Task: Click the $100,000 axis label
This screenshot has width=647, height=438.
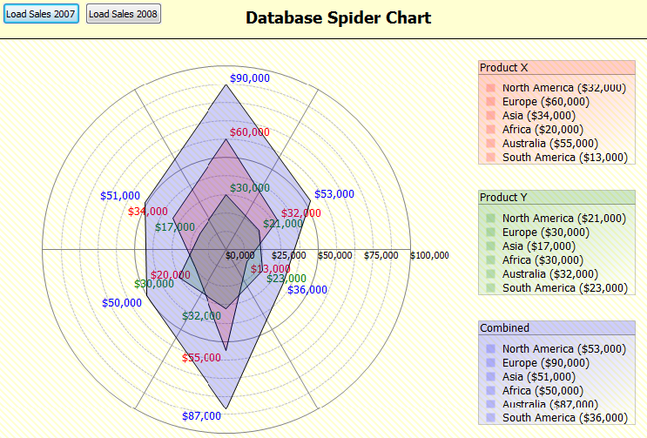Action: point(429,256)
